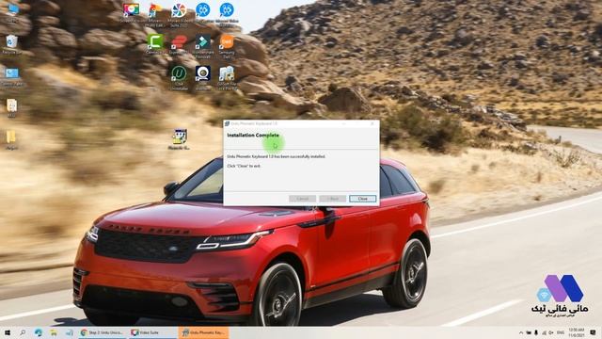The width and height of the screenshot is (602, 339).
Task: Select the red icon next to Camtasia
Action: point(179,44)
